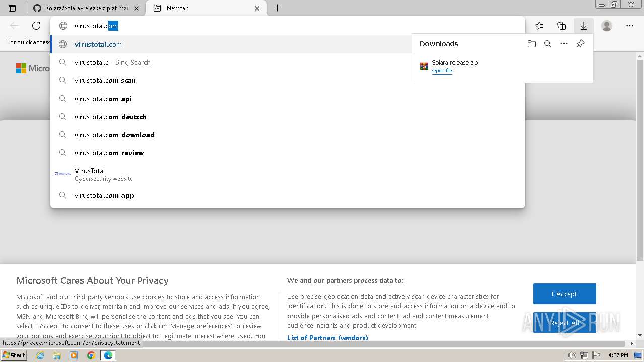This screenshot has width=644, height=362.
Task: Close the solara/Solara-release.zip tab
Action: [x=136, y=8]
